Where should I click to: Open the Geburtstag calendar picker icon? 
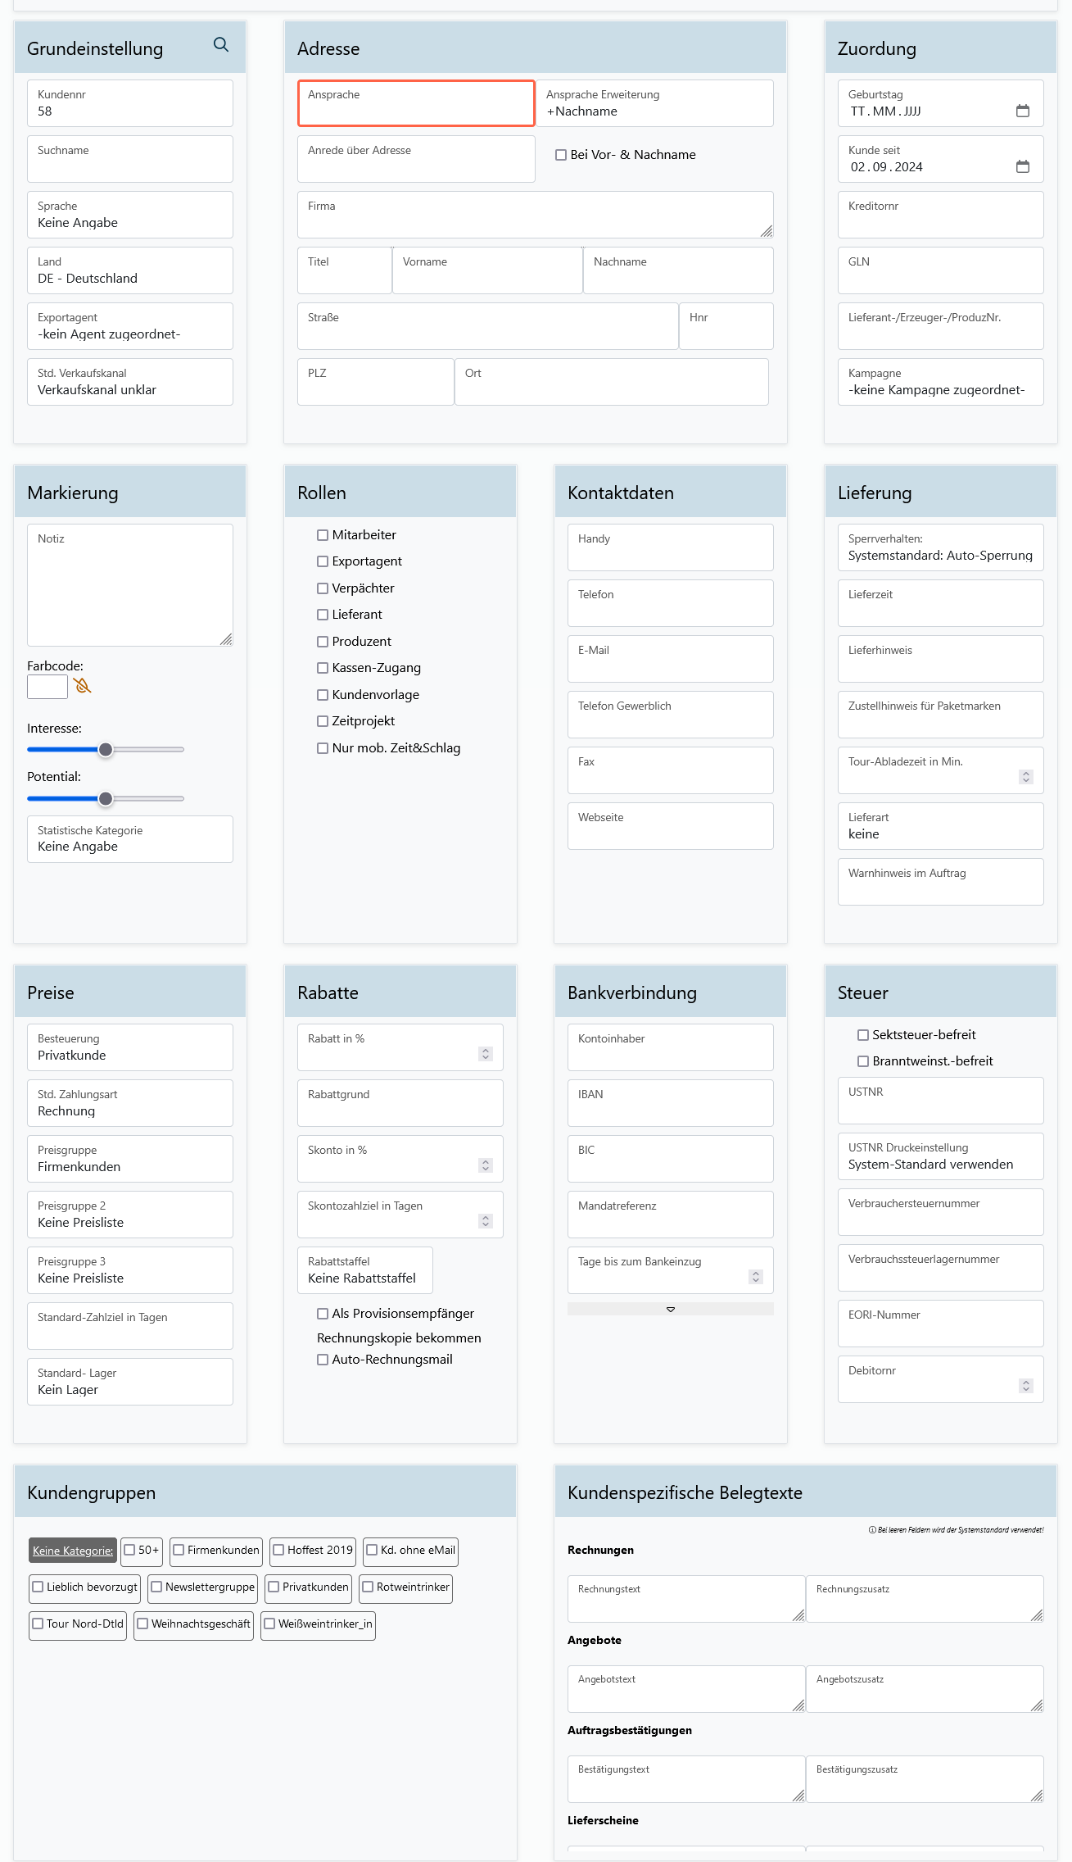[x=1022, y=111]
